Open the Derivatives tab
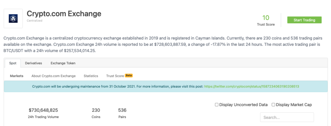 (33, 63)
